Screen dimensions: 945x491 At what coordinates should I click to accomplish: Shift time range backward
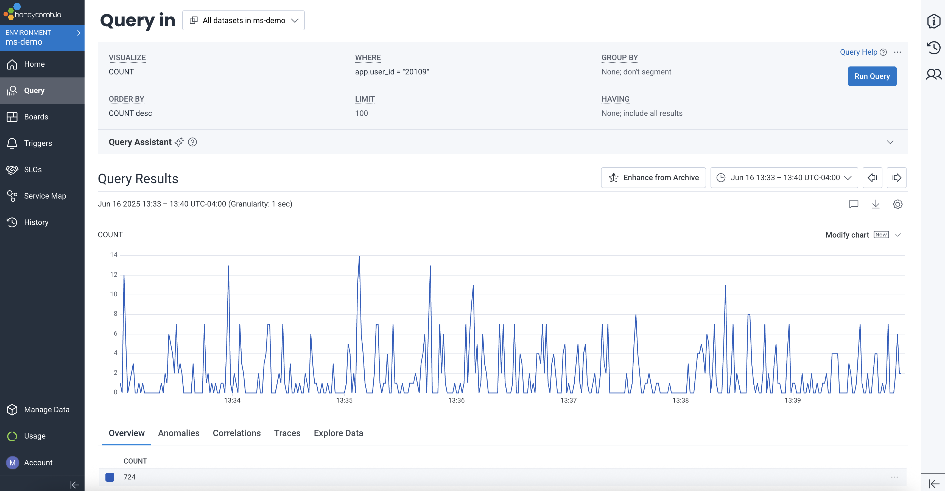(x=872, y=178)
